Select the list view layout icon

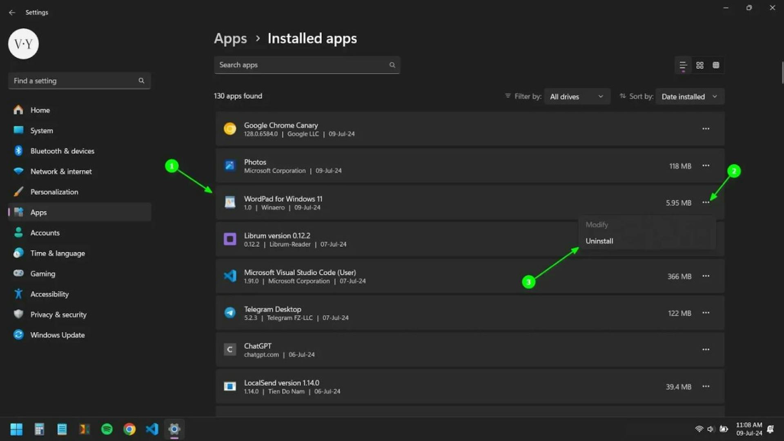(683, 65)
